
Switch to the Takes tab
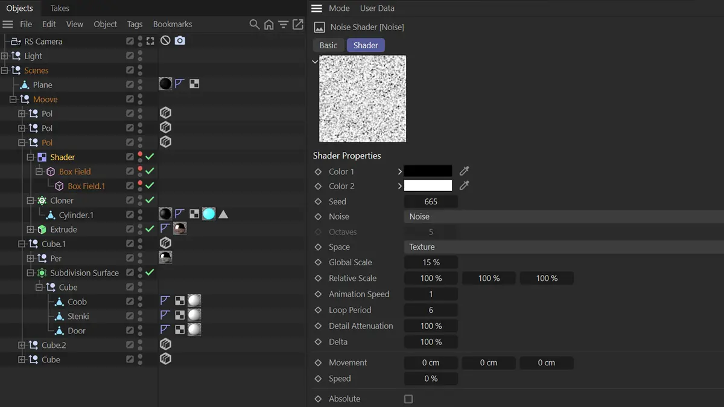pos(60,8)
